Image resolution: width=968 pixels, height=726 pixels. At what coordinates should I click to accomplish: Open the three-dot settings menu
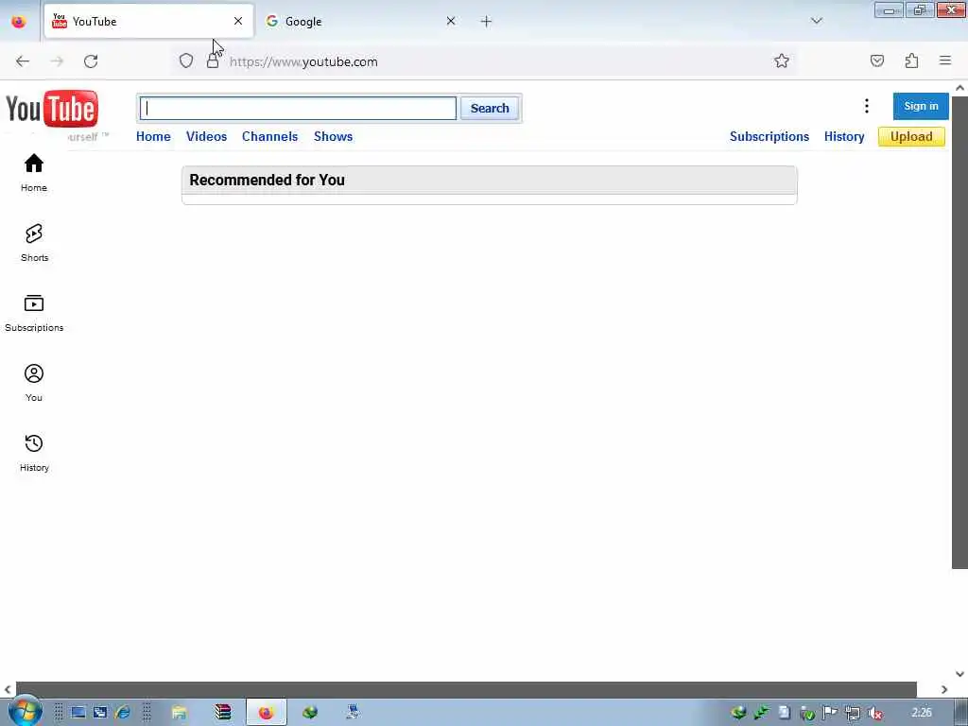tap(867, 106)
